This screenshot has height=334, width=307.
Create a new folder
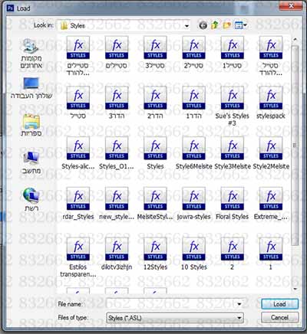[x=226, y=25]
